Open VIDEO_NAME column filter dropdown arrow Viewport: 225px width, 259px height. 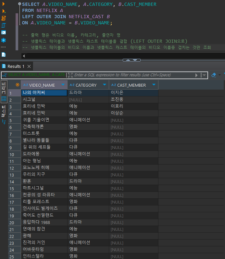pyautogui.click(x=63, y=85)
